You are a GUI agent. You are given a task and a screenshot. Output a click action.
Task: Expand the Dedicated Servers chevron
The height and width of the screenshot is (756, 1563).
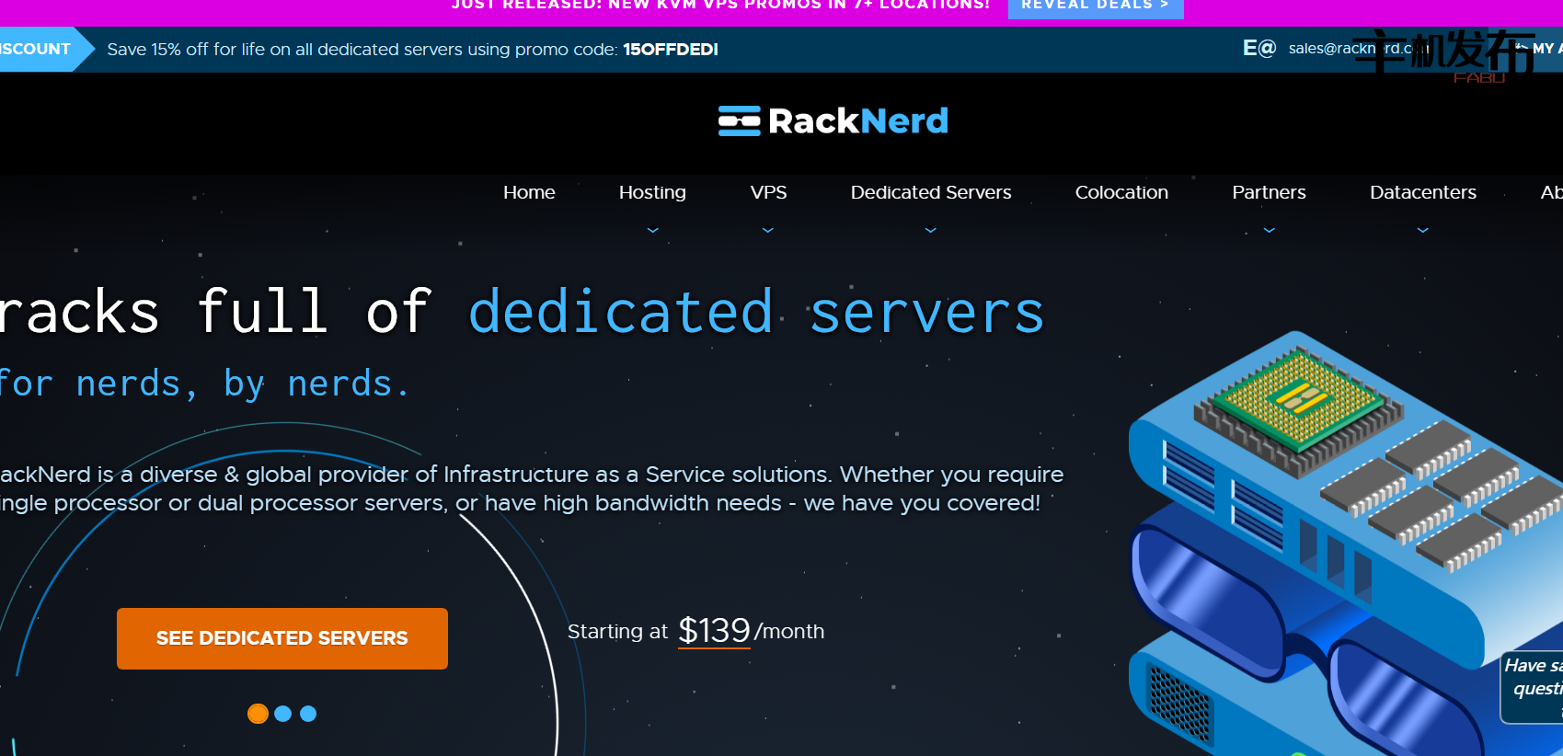(x=931, y=230)
